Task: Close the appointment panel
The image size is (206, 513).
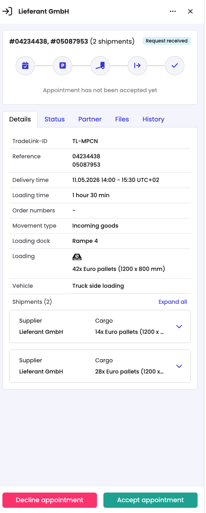Action: point(190,11)
